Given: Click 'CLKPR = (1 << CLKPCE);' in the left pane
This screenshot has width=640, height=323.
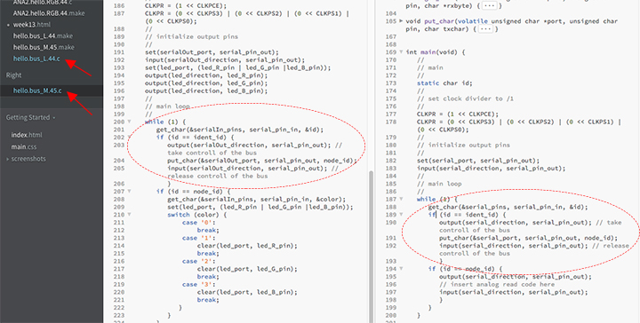Looking at the screenshot, I should pyautogui.click(x=186, y=6).
